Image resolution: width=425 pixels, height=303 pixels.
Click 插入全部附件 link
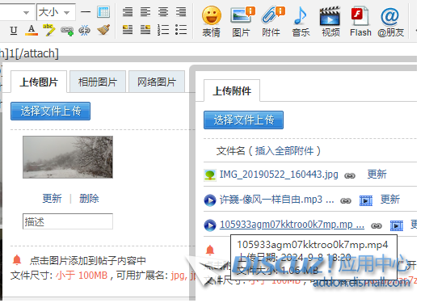tap(284, 150)
